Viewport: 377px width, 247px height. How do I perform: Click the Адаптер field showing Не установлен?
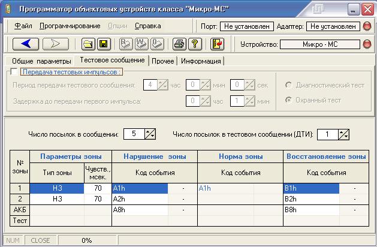333,26
